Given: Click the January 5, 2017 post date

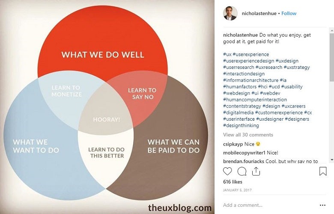Looking at the screenshot, I should tap(236, 190).
